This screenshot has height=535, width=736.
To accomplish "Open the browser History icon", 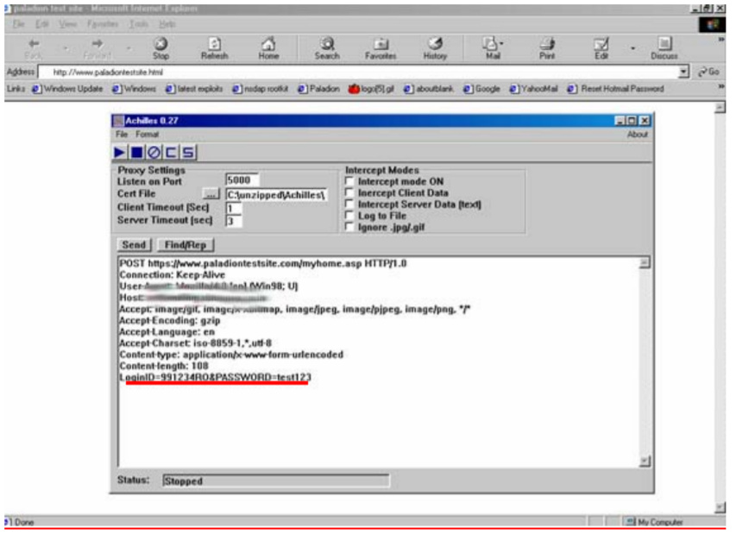I will pos(435,47).
